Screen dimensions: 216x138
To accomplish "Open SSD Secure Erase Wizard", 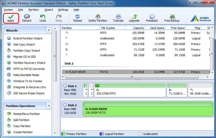I will click(26, 93).
